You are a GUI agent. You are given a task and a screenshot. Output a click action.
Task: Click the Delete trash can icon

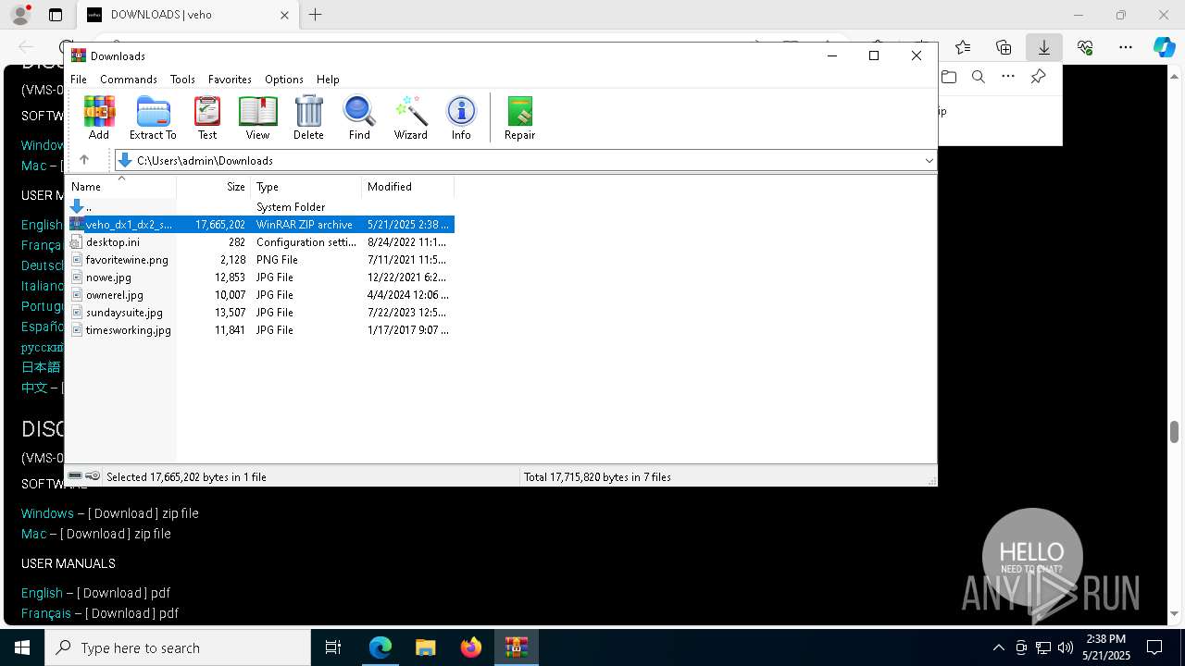tap(308, 117)
